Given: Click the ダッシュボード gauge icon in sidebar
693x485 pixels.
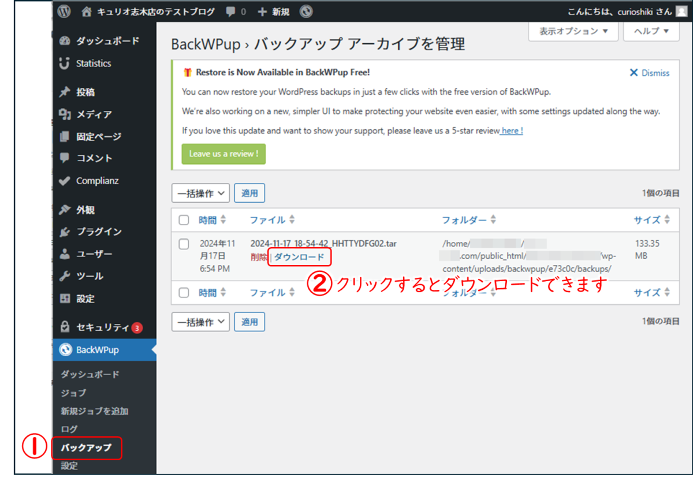Looking at the screenshot, I should [x=65, y=41].
